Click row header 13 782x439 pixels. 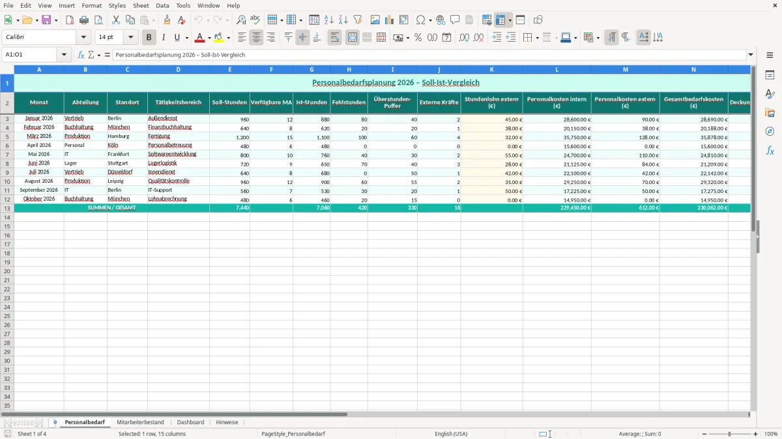click(7, 208)
